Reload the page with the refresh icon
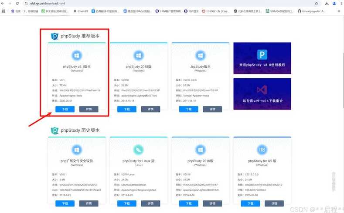344x213 pixels. tap(17, 3)
